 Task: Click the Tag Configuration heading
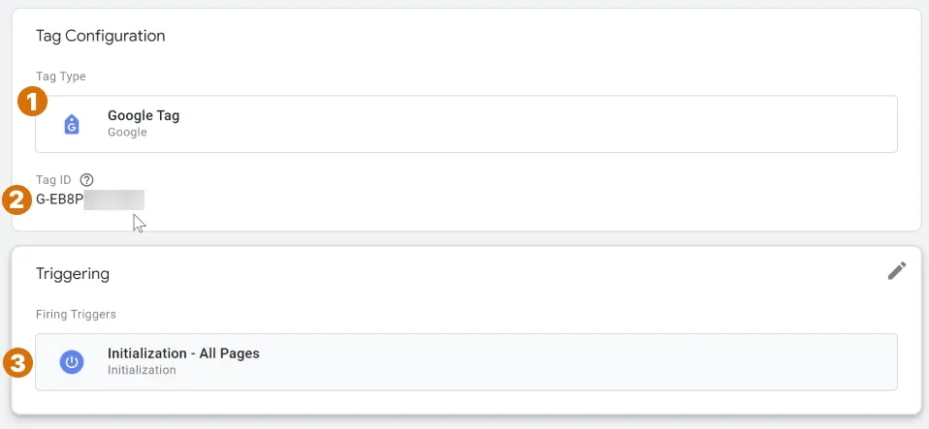click(x=100, y=36)
